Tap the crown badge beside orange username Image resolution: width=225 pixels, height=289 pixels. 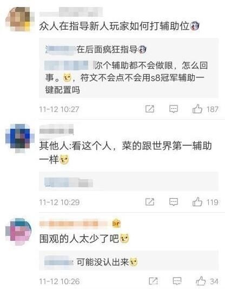[x=116, y=224]
